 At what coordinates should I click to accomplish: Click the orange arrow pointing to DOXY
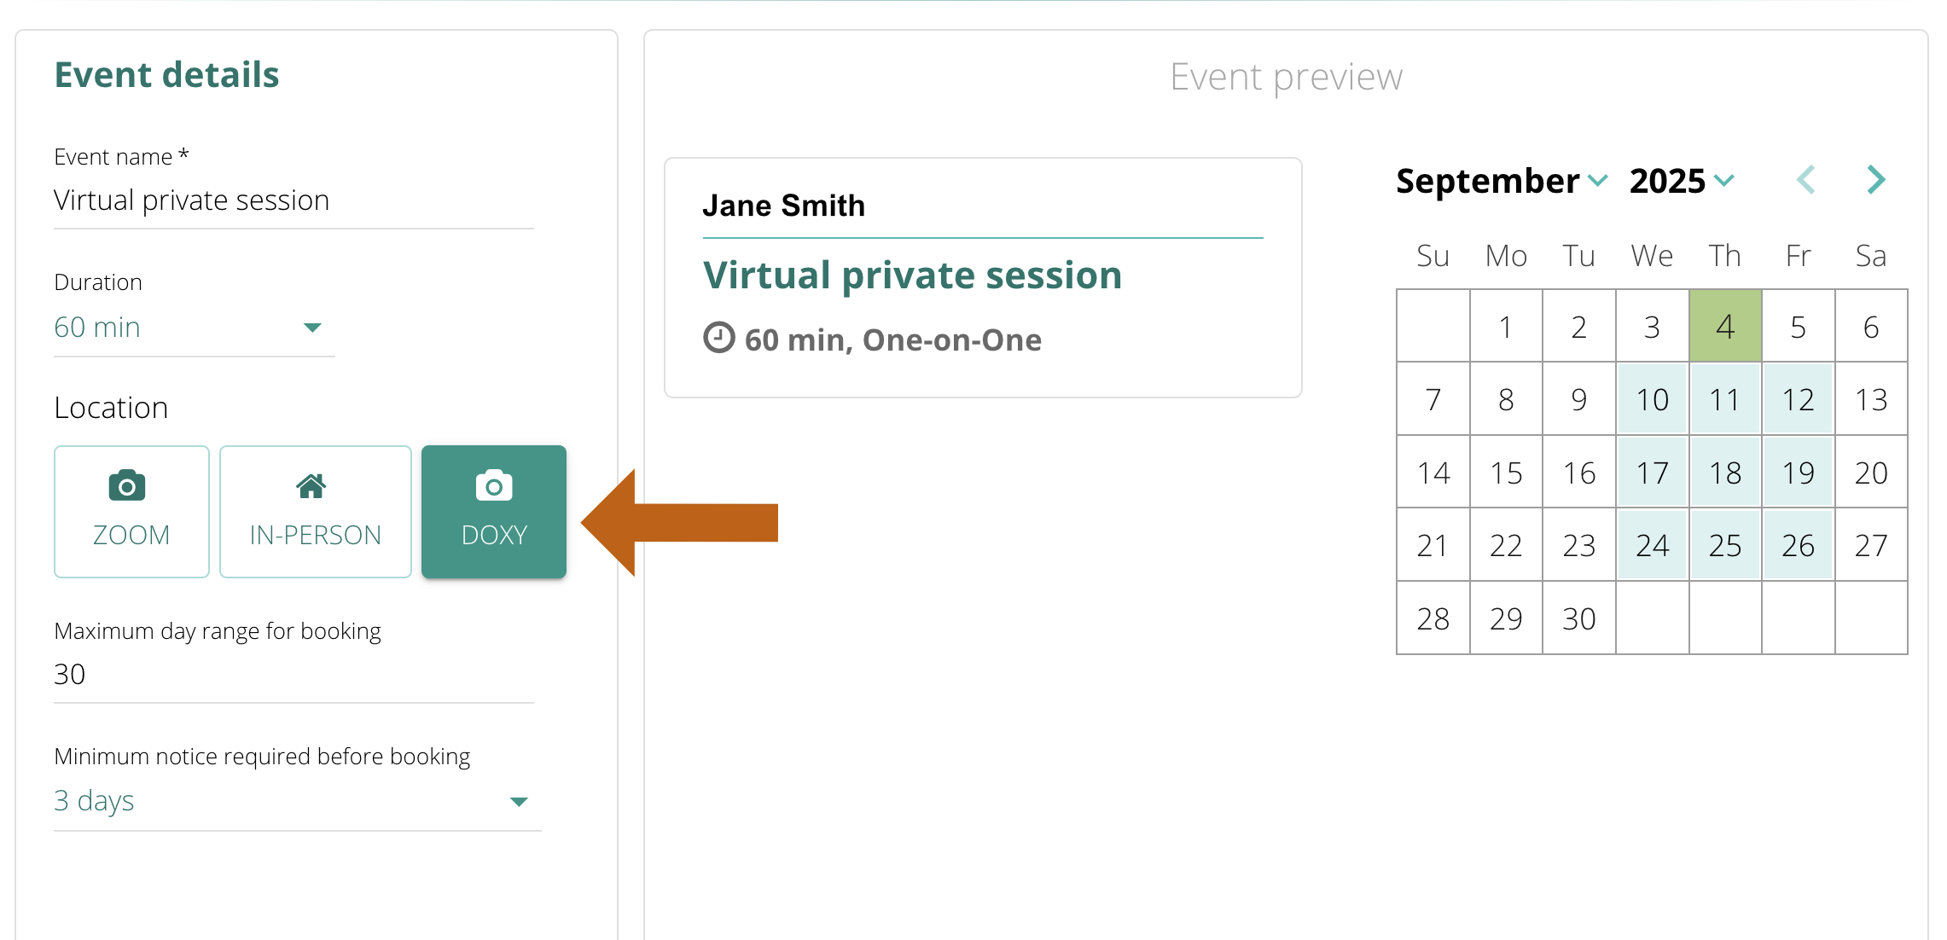pos(679,522)
